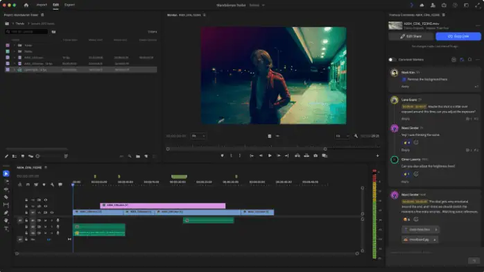Select the Selection tool in timeline toolbox

click(6, 173)
